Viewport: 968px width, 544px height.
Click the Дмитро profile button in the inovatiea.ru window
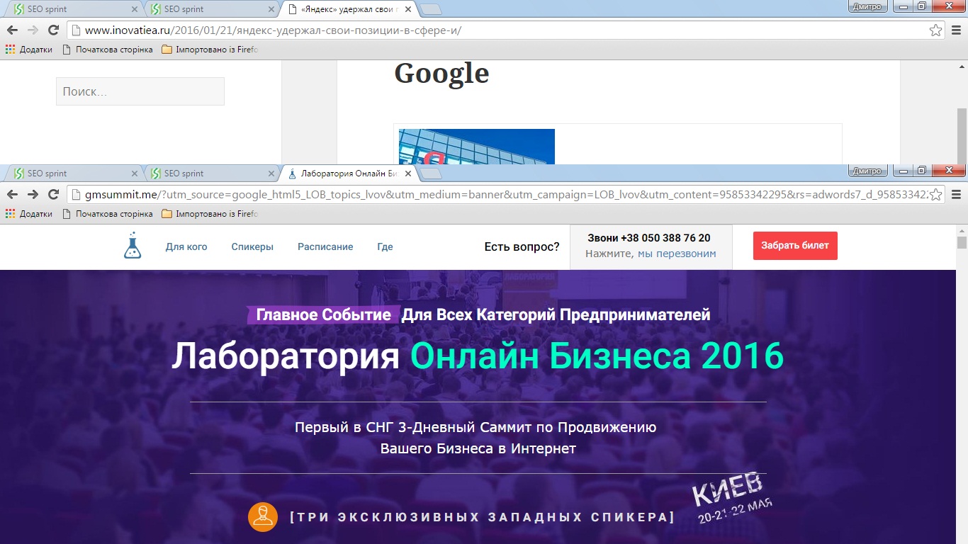point(867,6)
